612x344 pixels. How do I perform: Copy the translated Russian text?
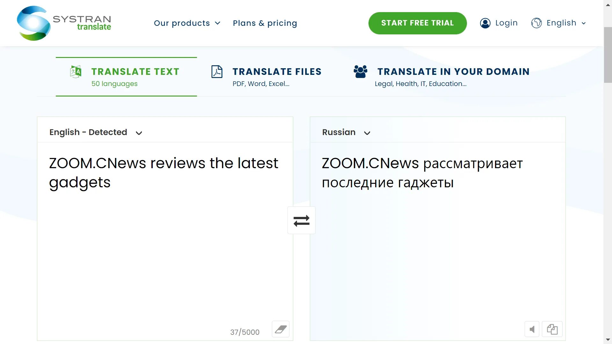pos(552,329)
